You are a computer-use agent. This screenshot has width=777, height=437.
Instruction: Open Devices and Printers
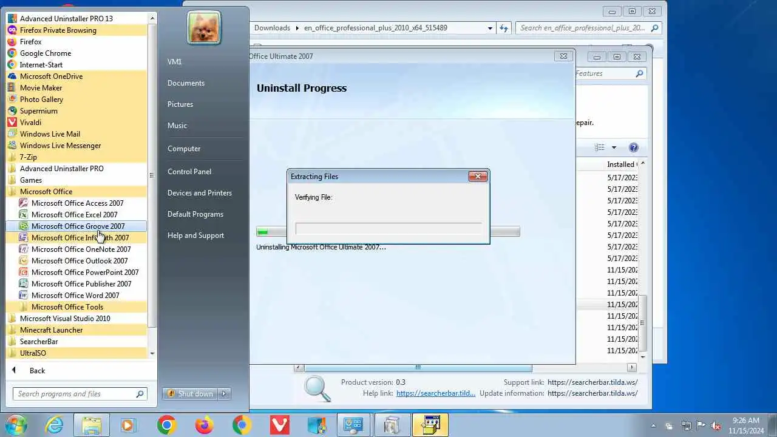[x=203, y=193]
